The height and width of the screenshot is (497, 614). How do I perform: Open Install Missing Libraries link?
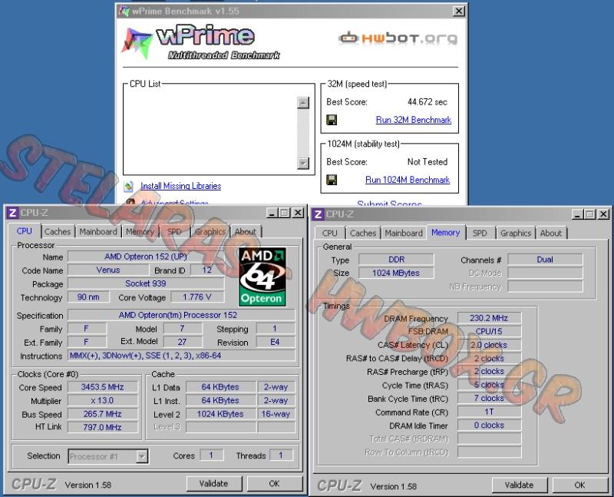tap(180, 186)
